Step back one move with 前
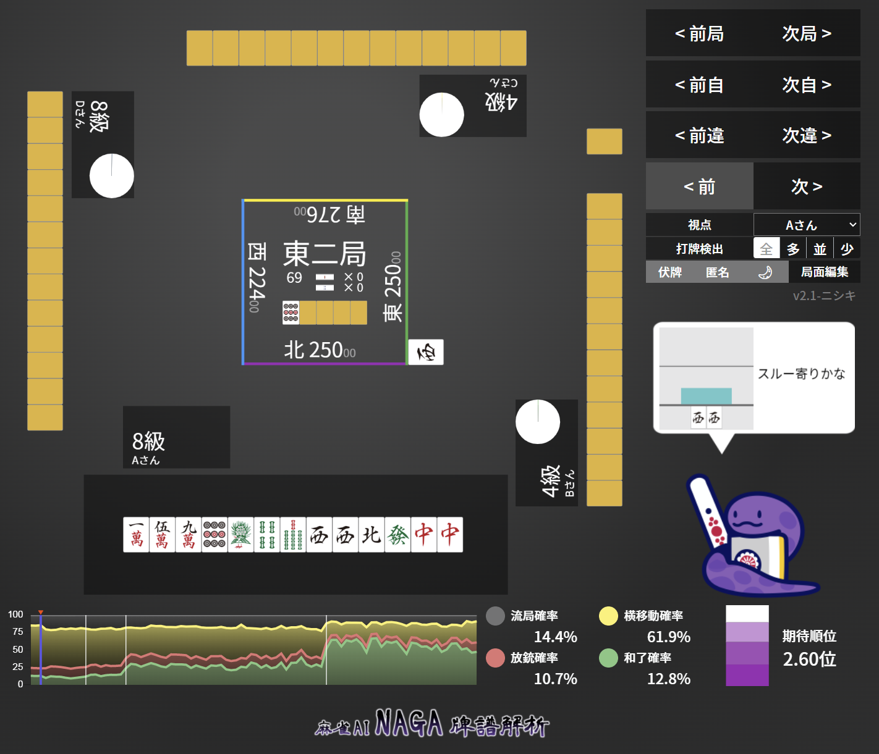The height and width of the screenshot is (754, 879). [x=699, y=186]
